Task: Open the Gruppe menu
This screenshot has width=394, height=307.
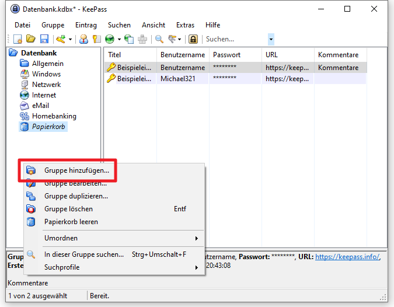Action: 53,25
